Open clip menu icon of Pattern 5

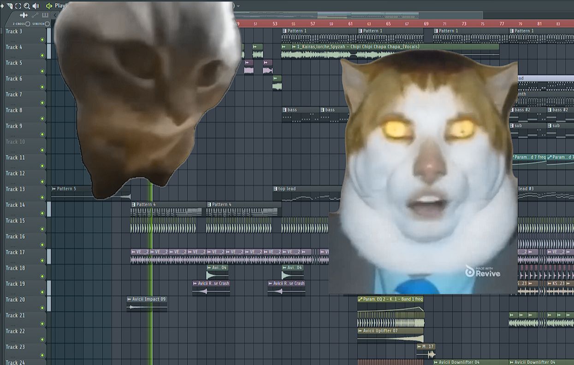(54, 189)
